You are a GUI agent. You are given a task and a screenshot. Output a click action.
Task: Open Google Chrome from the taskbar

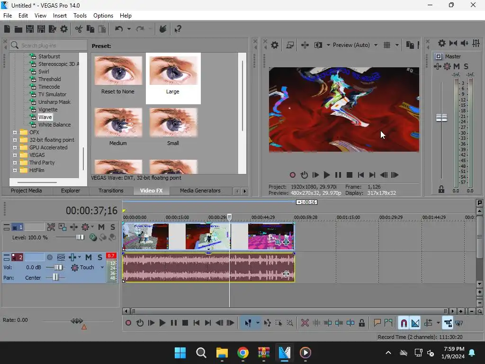243,353
